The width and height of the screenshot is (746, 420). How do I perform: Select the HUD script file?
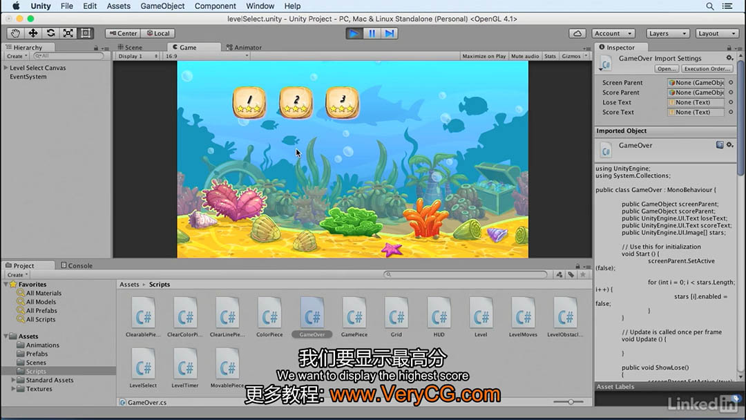coord(439,317)
